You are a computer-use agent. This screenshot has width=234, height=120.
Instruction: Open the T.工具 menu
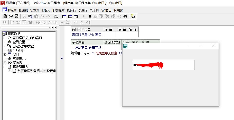point(95,11)
